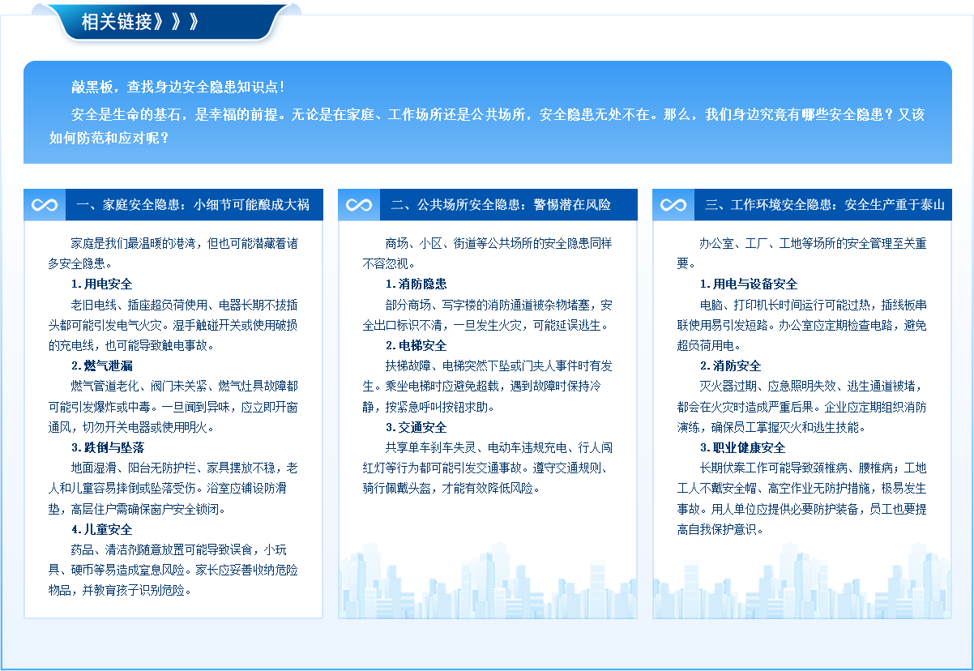Click the paragraph beginning 灭火器过期、应急照明失效
The height and width of the screenshot is (671, 974).
[x=802, y=407]
